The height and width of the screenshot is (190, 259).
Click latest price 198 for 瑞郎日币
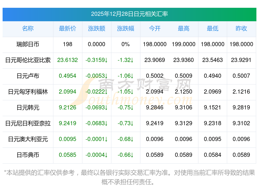[68, 44]
